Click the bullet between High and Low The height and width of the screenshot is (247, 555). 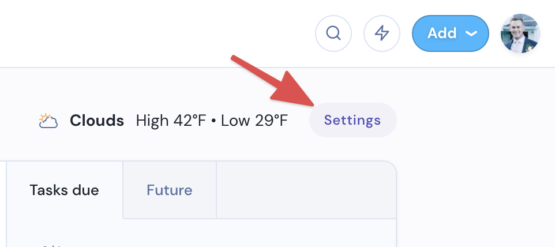click(213, 121)
